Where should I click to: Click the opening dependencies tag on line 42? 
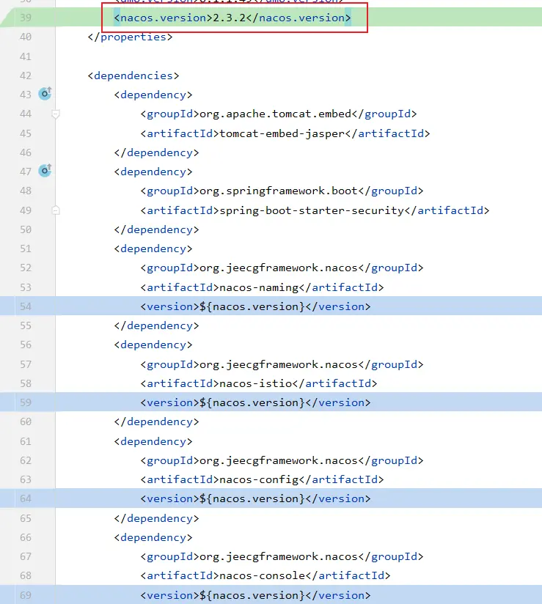(133, 75)
